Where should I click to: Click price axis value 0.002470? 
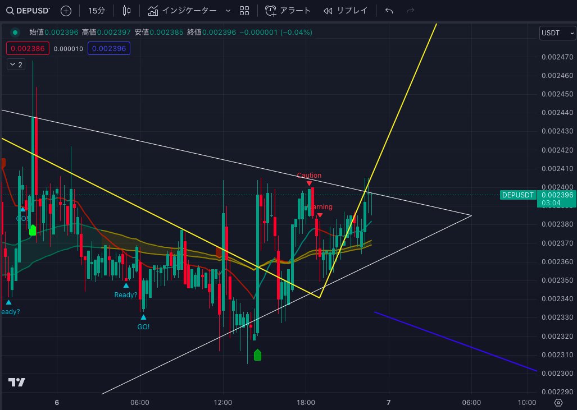click(557, 57)
